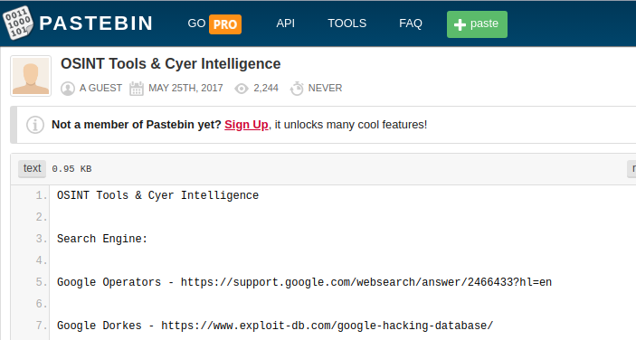Screen dimensions: 636x340
Task: Click the text syntax label button
Action: point(32,168)
